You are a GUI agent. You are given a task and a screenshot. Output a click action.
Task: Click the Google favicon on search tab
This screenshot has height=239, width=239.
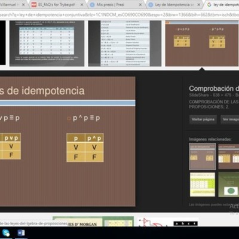click(209, 5)
